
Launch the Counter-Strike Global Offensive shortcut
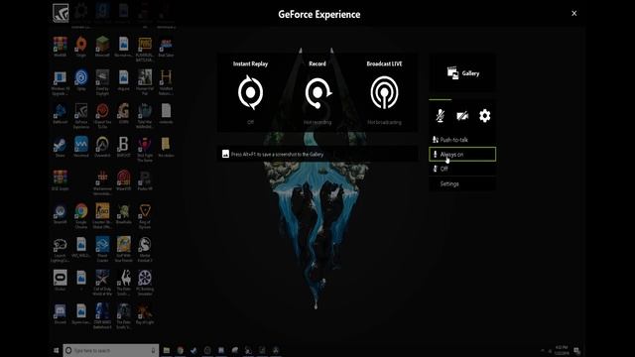coord(102,216)
